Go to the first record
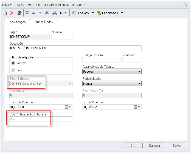Image resolution: width=191 pixels, height=153 pixels. click(27, 13)
